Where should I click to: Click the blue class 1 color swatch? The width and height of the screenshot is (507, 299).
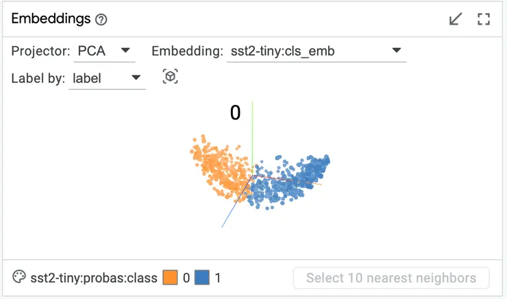[x=201, y=278]
